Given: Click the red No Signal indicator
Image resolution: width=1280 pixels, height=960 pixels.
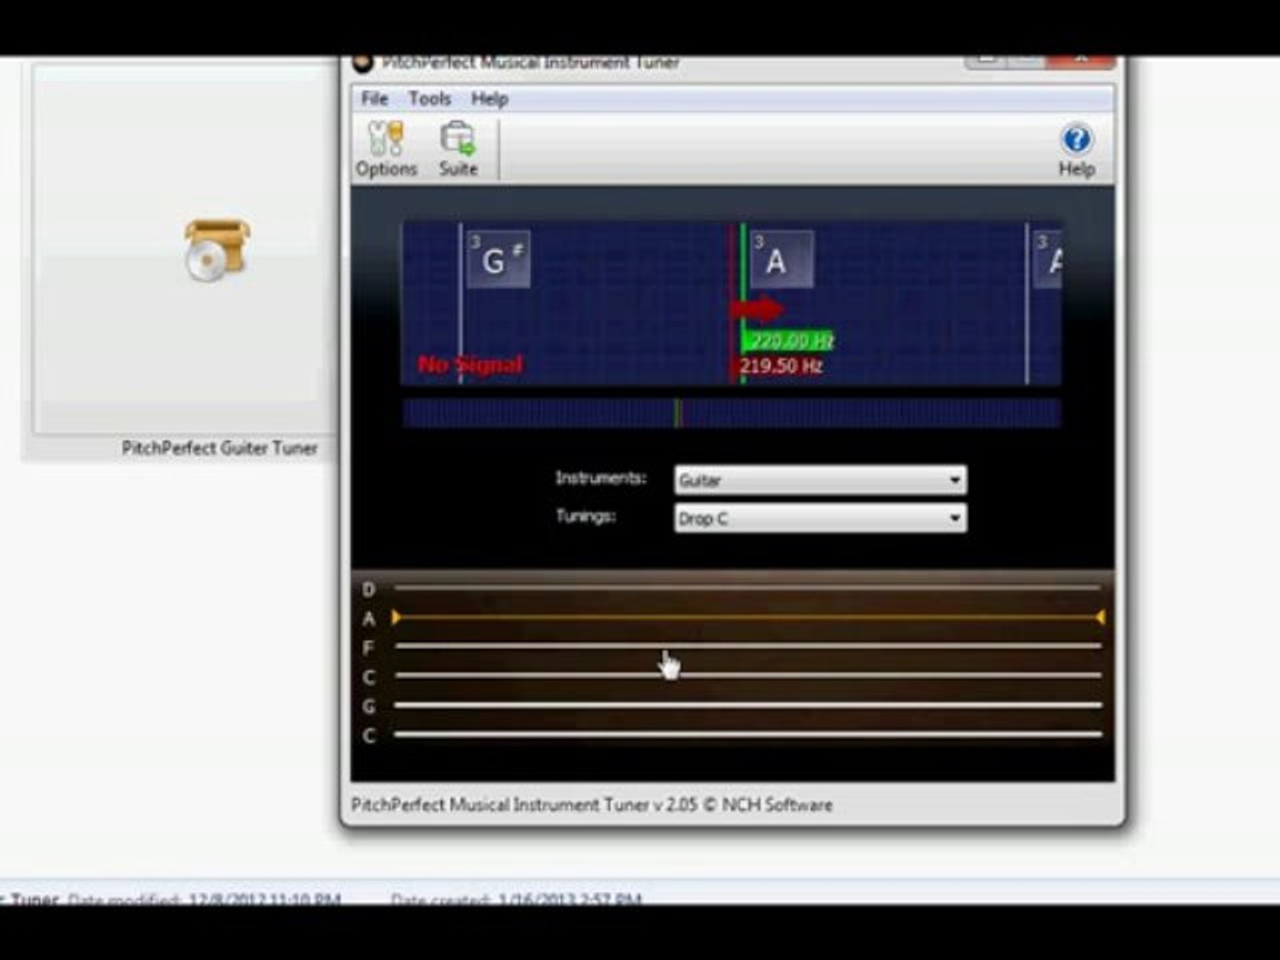Looking at the screenshot, I should tap(470, 364).
